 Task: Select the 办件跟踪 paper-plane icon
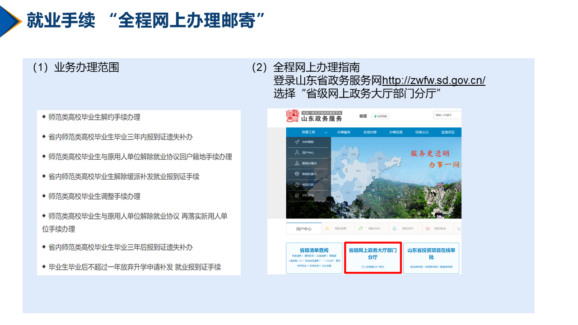click(x=296, y=142)
